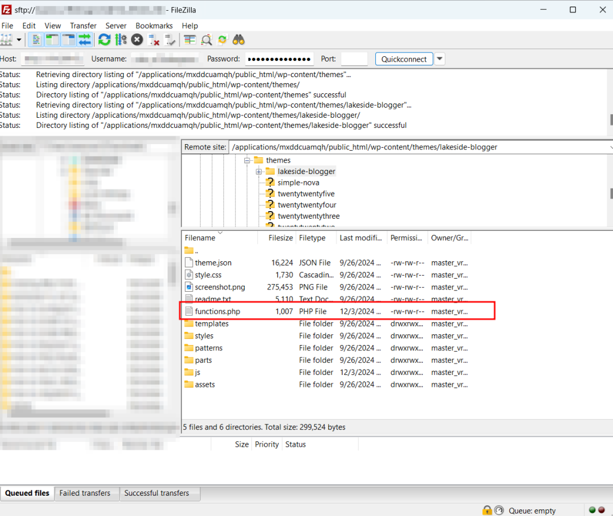The height and width of the screenshot is (516, 613).
Task: Cancel the current operation icon
Action: tap(137, 40)
